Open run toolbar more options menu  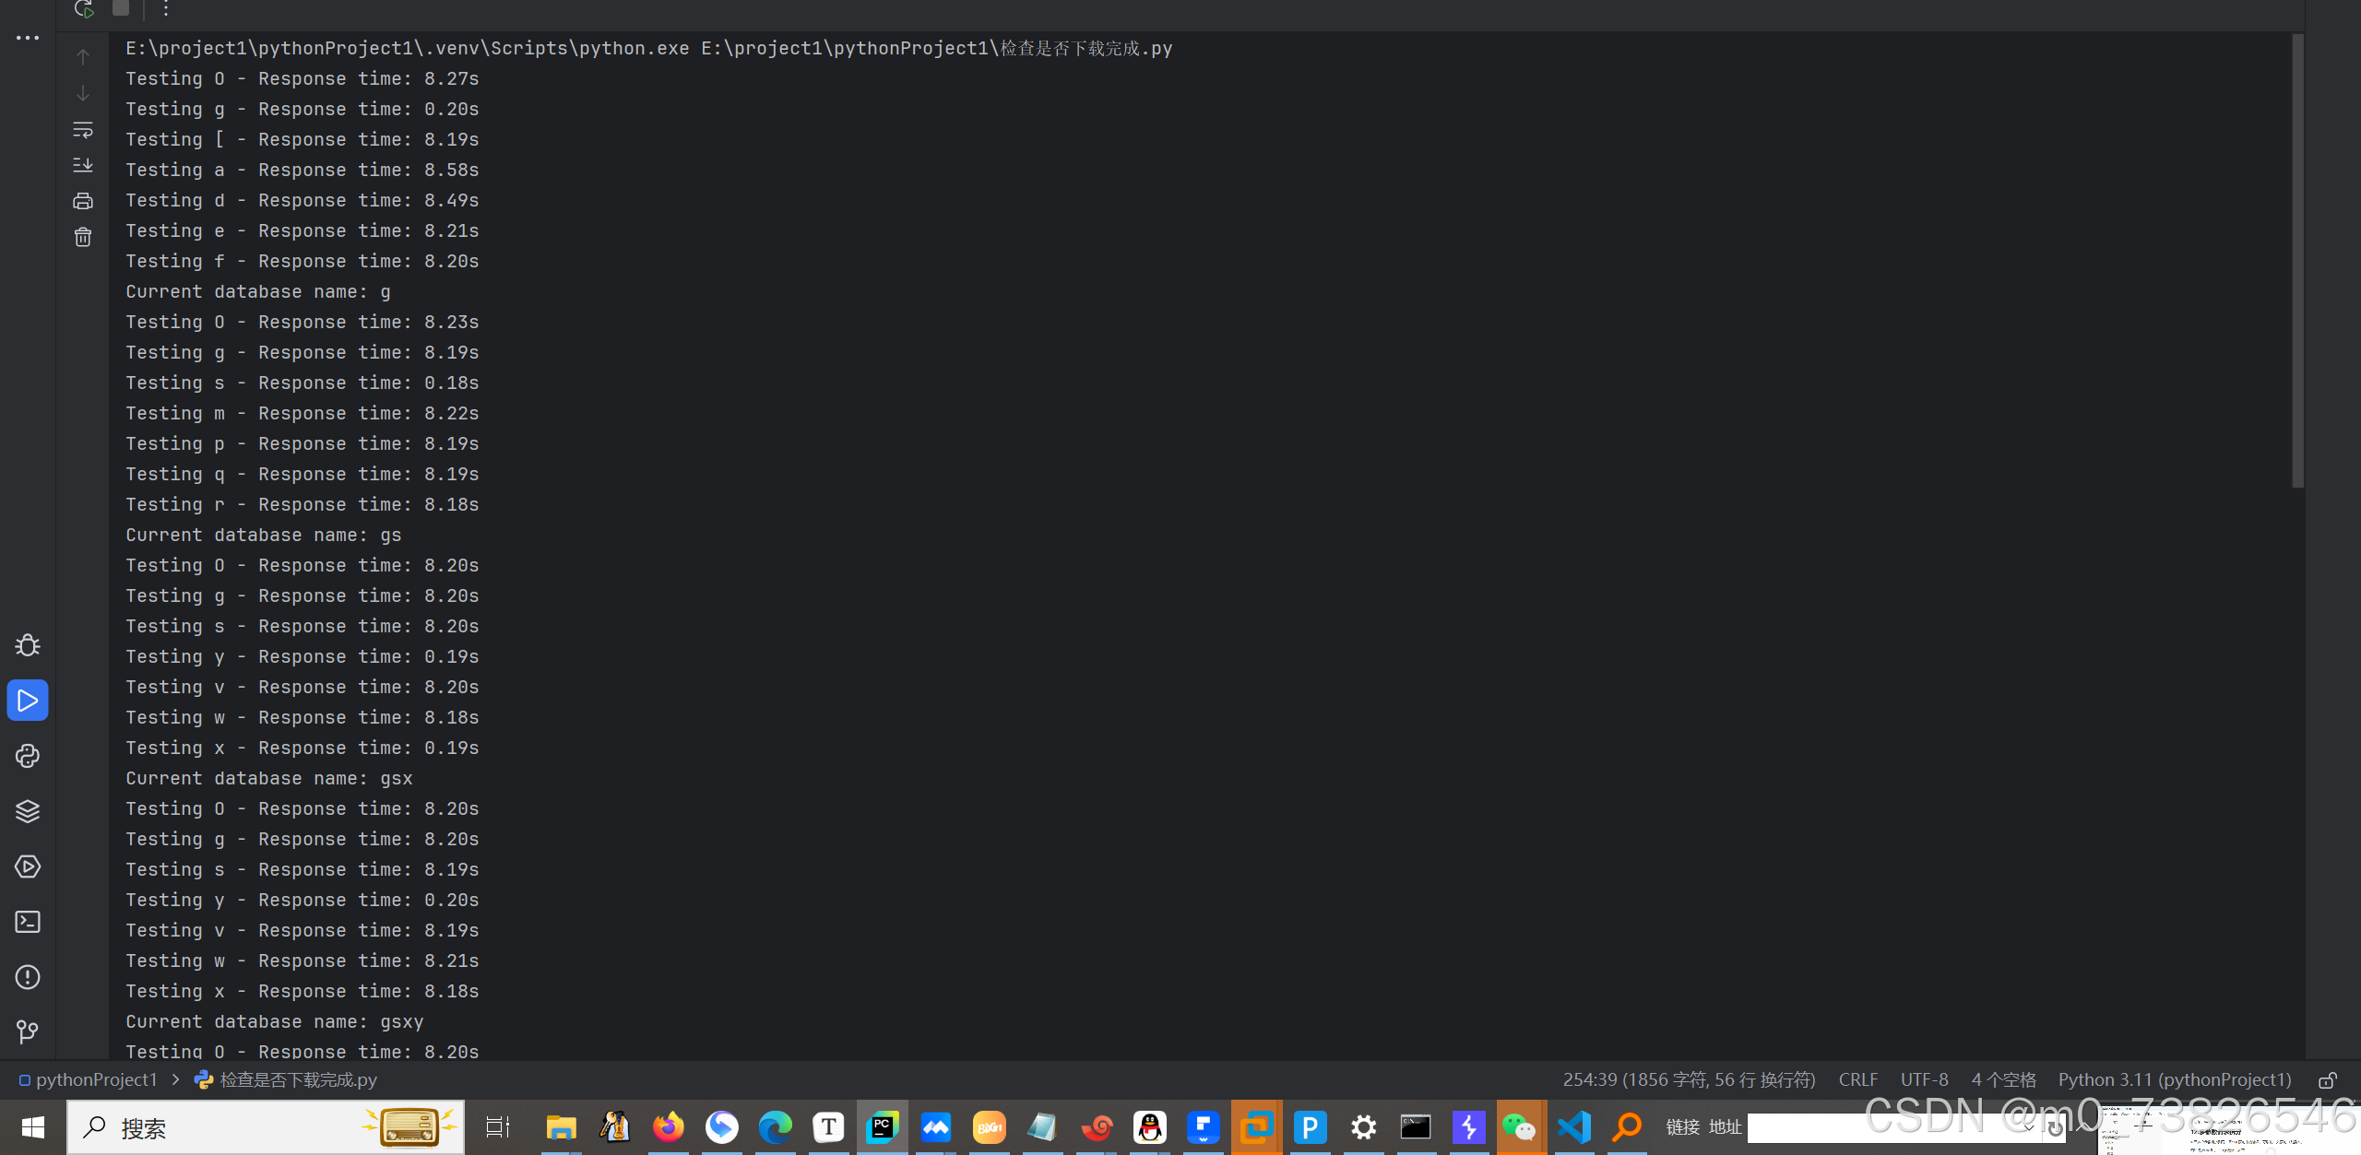tap(166, 8)
